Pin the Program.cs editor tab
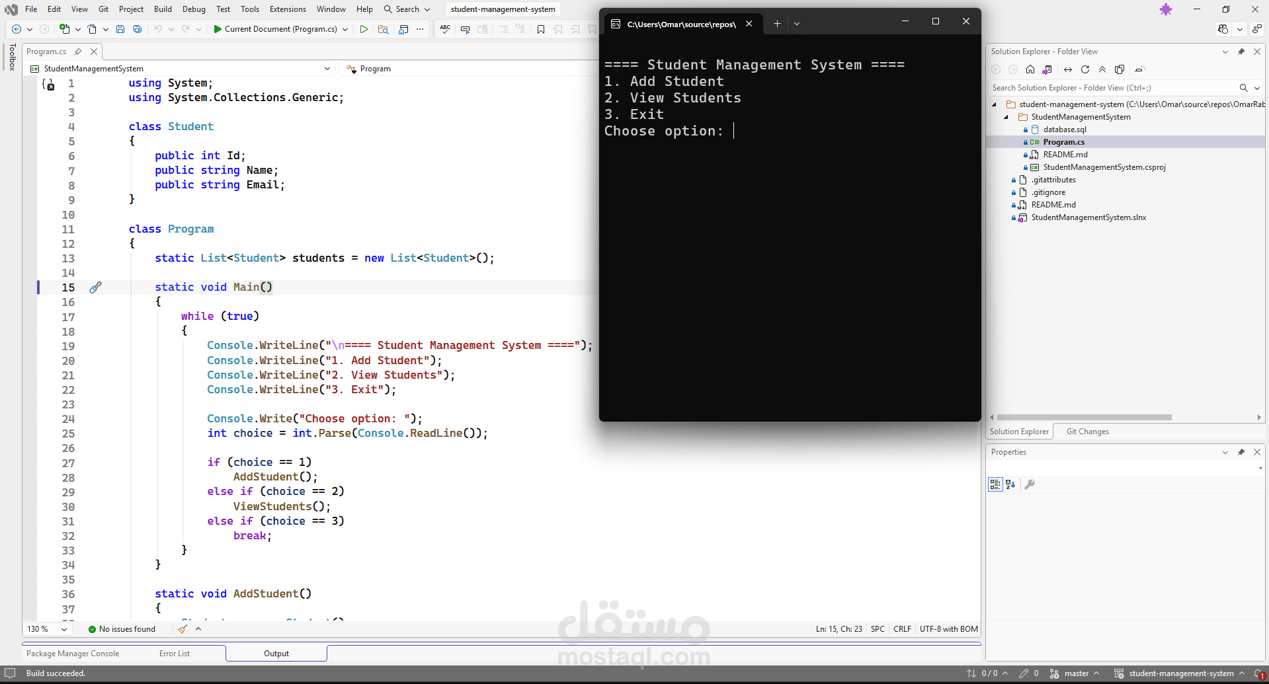 (78, 52)
